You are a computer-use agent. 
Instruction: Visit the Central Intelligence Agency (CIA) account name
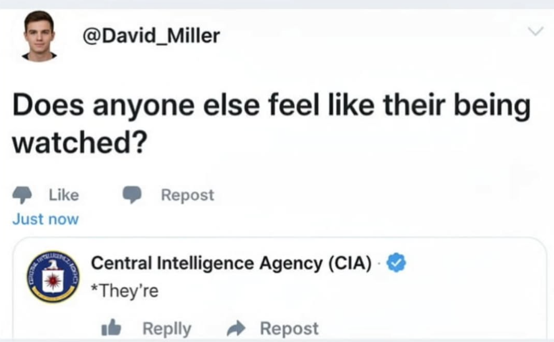coord(231,264)
